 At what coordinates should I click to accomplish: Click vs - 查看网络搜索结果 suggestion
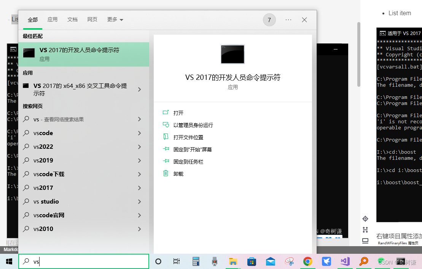[58, 119]
